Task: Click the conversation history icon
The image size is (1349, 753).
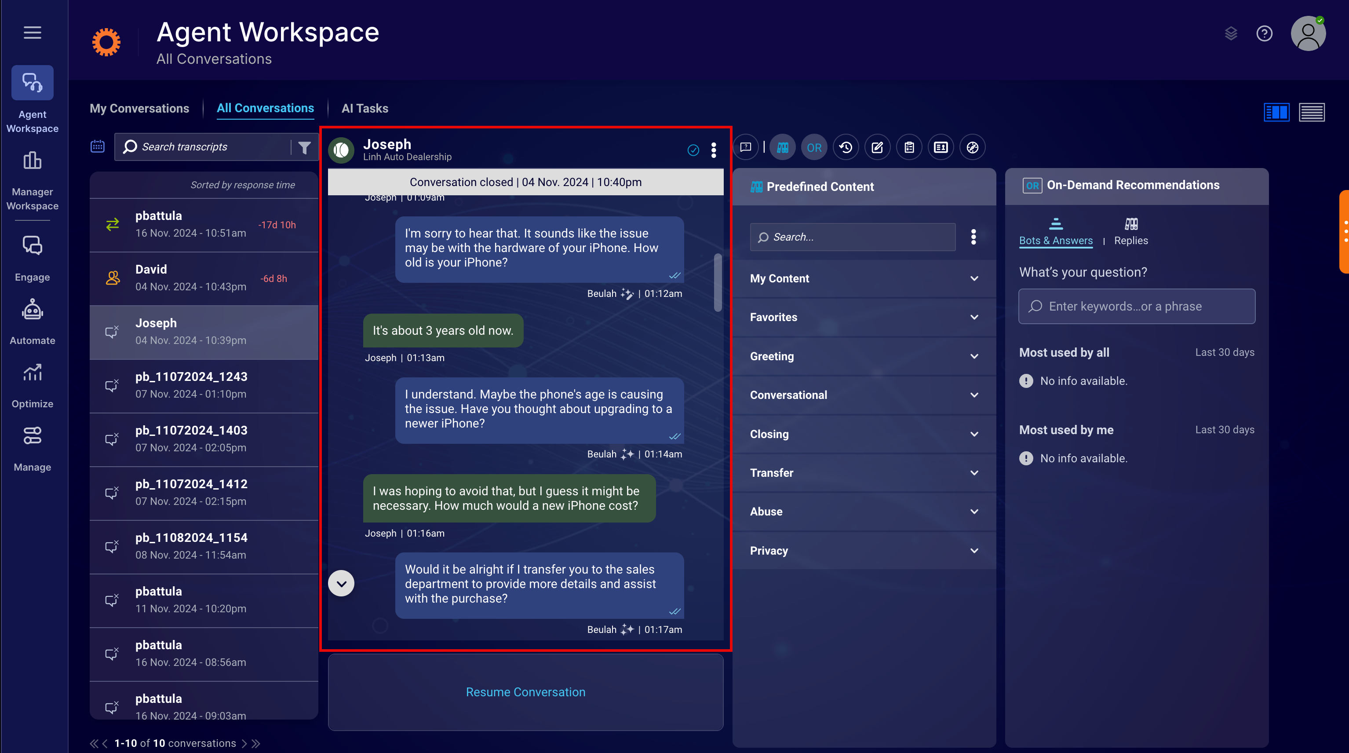Action: (x=847, y=146)
